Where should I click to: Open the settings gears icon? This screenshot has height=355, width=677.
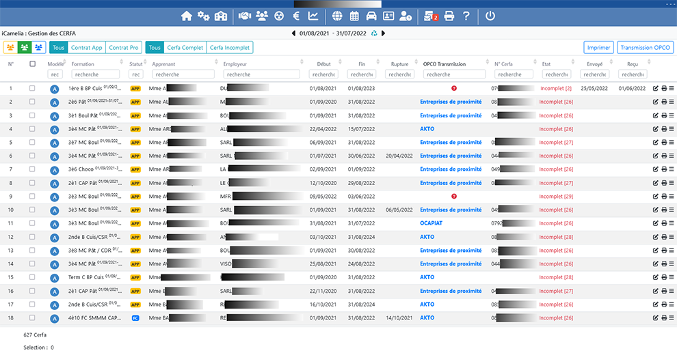click(x=203, y=16)
